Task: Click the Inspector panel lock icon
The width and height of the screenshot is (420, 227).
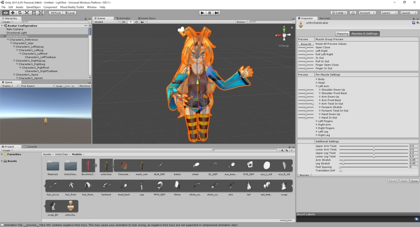Action: 414,18
